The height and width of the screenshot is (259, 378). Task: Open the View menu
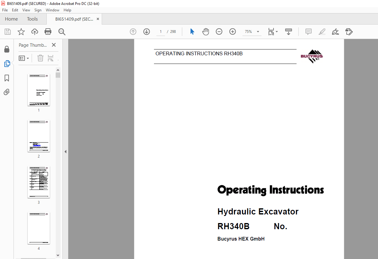point(26,10)
